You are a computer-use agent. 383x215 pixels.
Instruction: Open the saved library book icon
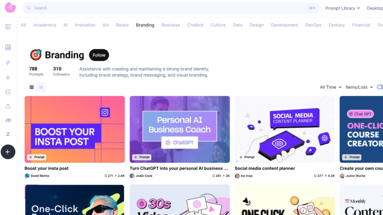(x=8, y=47)
